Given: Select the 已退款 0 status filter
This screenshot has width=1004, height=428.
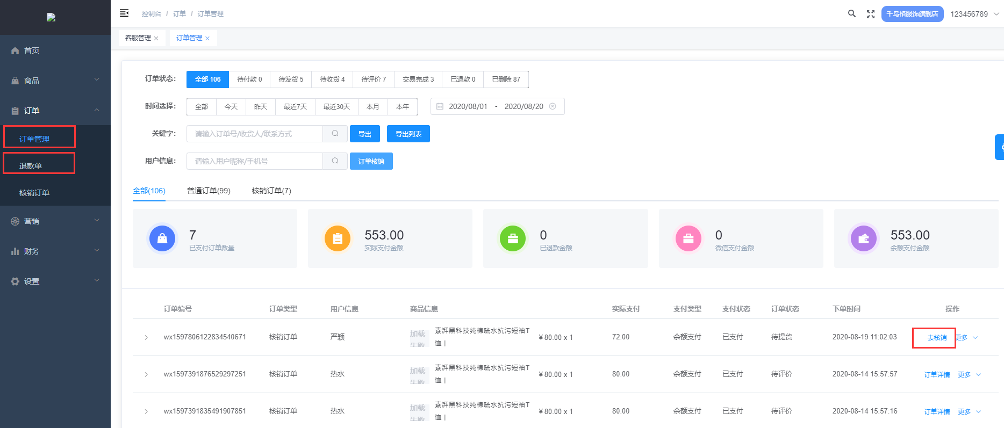Looking at the screenshot, I should 463,79.
